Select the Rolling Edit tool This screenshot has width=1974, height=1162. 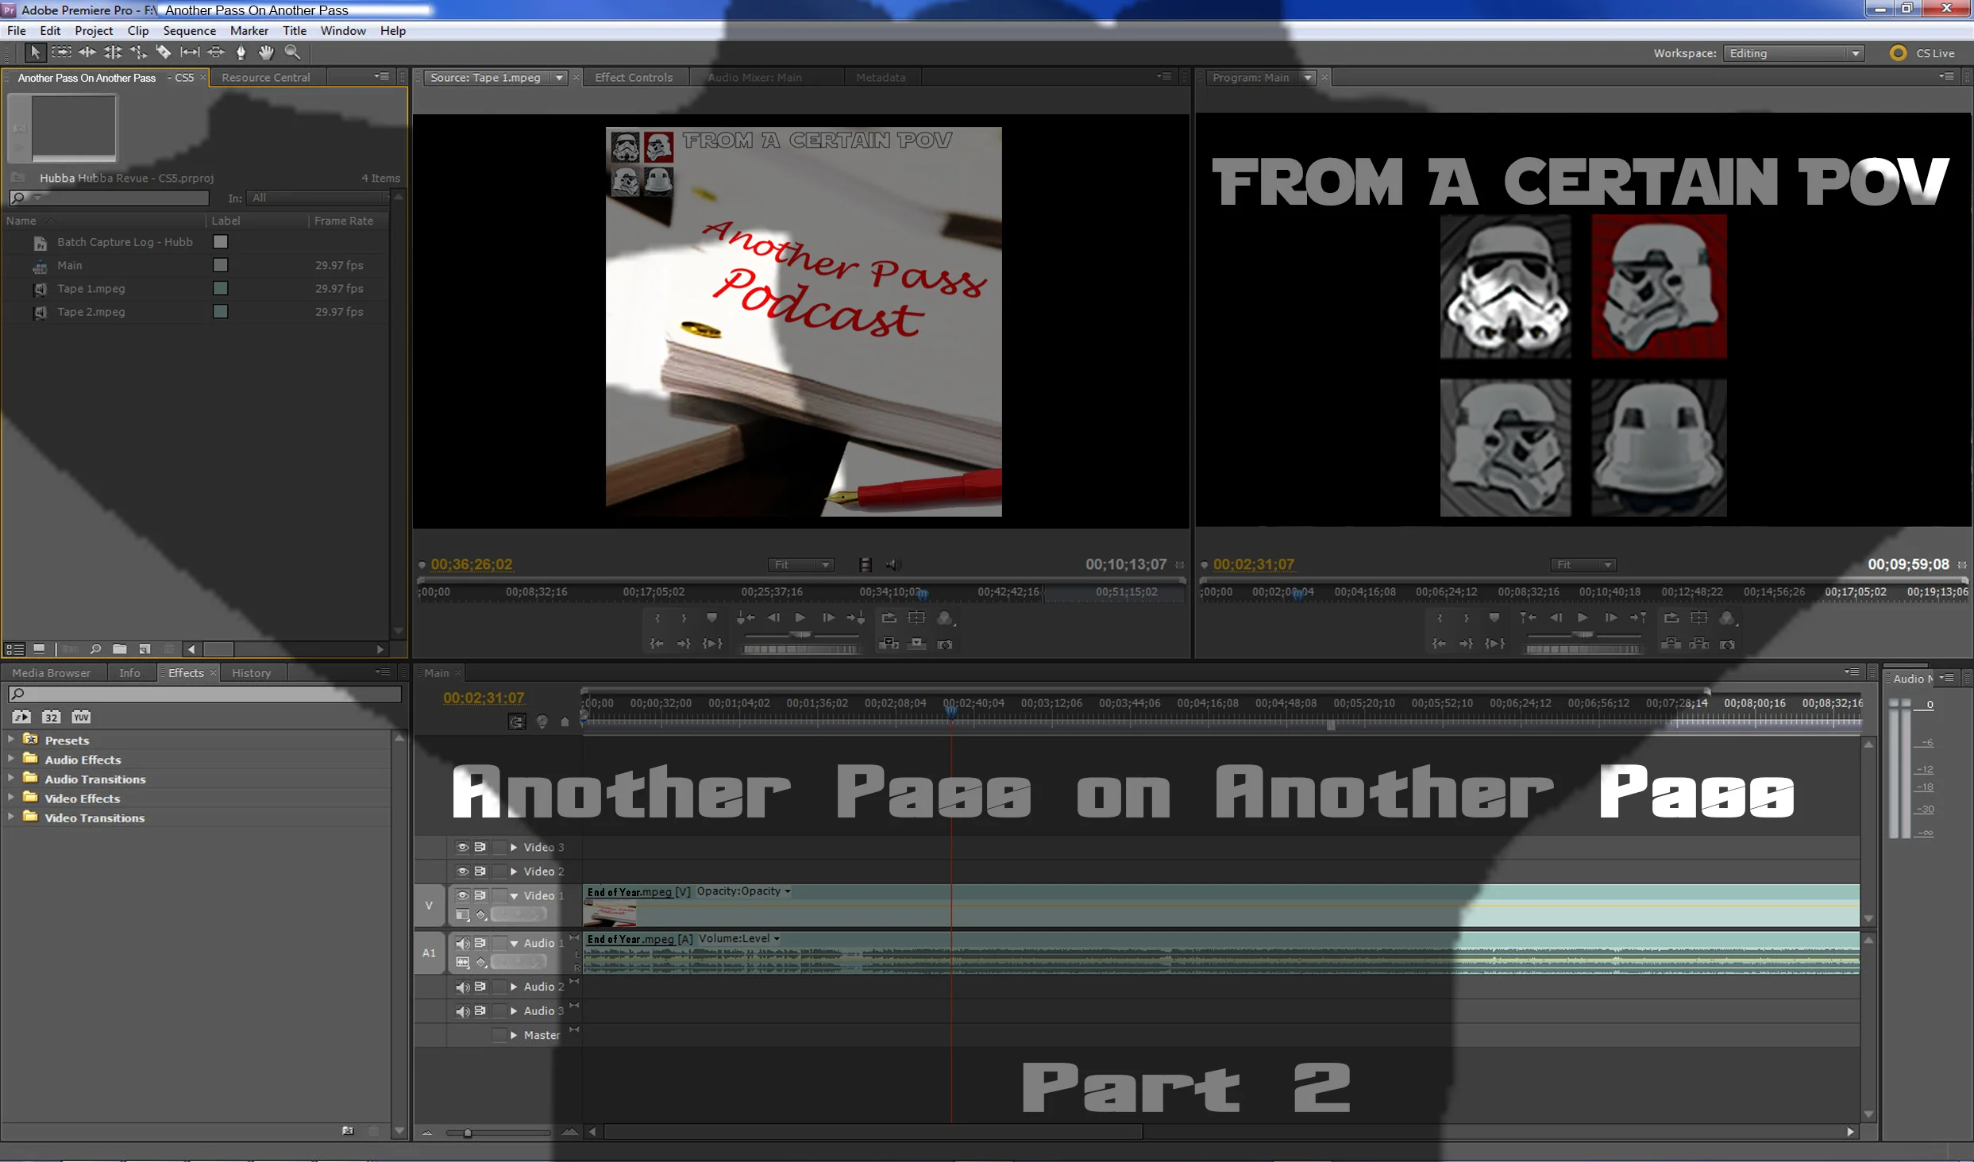[x=113, y=52]
